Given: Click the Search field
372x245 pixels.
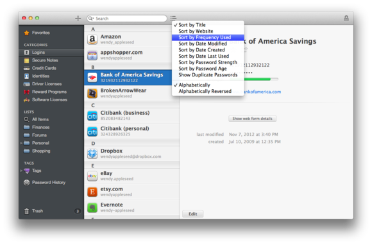Looking at the screenshot, I should (x=127, y=18).
